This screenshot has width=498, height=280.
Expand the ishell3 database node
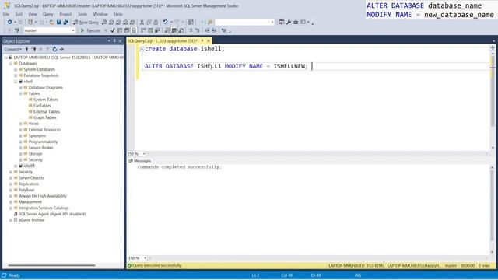click(x=16, y=166)
